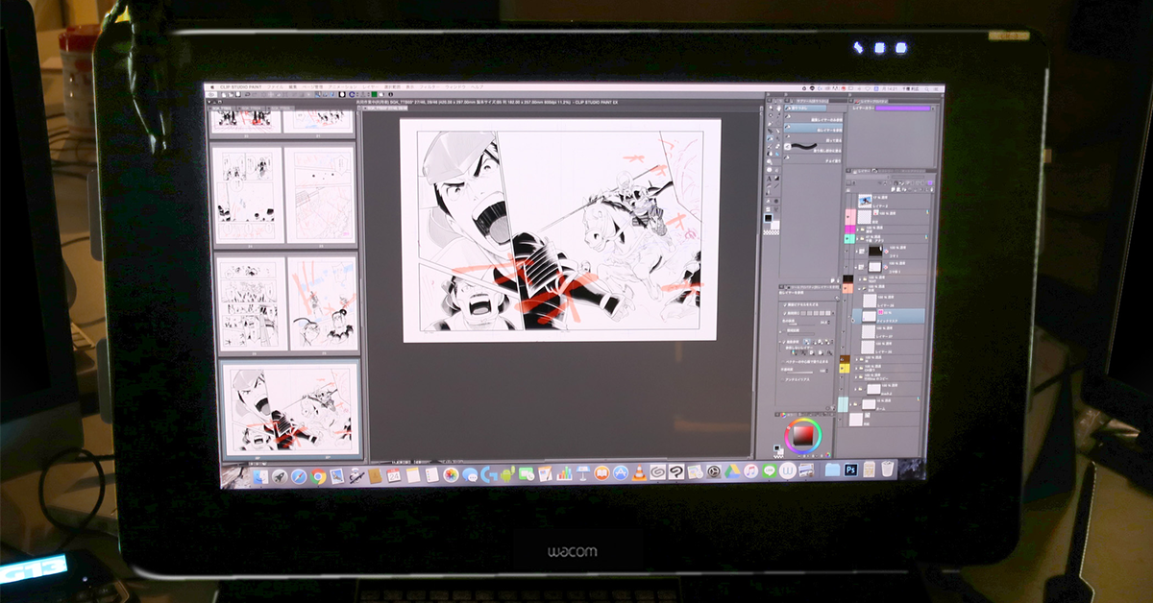1153x603 pixels.
Task: Open the blue folder in the Dock
Action: pos(832,470)
